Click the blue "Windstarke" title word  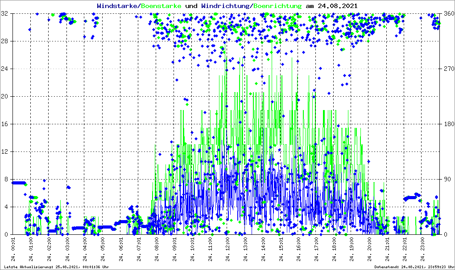(118, 6)
